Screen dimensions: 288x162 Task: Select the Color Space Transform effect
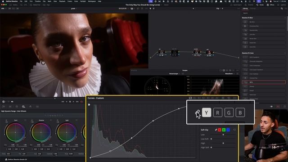point(264,70)
